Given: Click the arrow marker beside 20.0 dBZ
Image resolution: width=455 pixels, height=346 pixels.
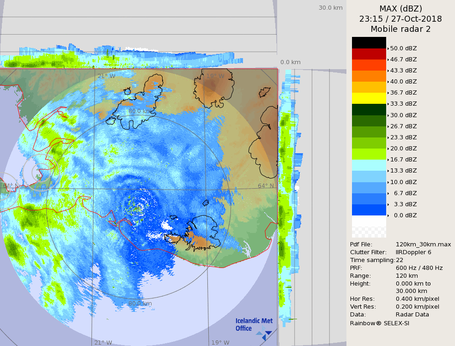Looking at the screenshot, I should (x=388, y=149).
